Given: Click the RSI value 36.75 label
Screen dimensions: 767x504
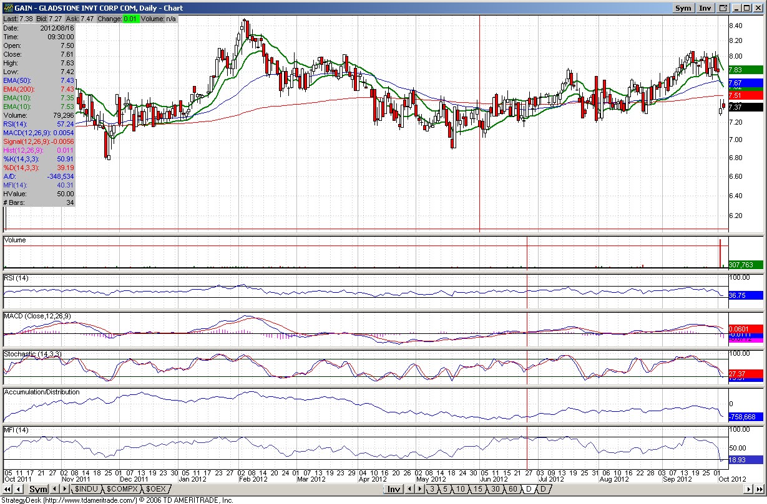Looking at the screenshot, I should click(x=745, y=295).
